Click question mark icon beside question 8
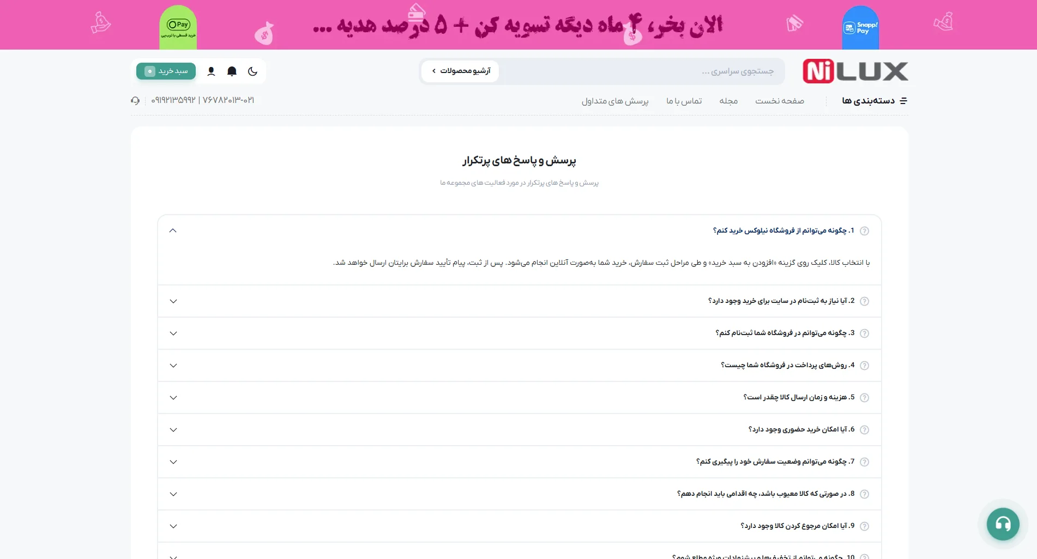Image resolution: width=1037 pixels, height=559 pixels. 864,494
